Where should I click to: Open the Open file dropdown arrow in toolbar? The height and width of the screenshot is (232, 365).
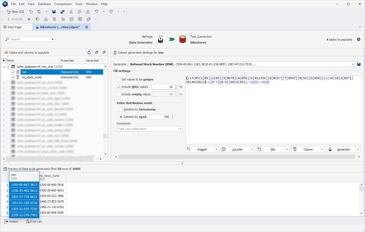[x=47, y=12]
